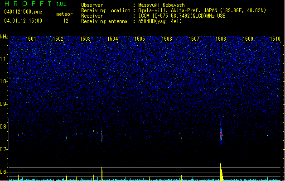Click the 'Receiving antenna' field label
The image size is (285, 181).
tap(104, 21)
